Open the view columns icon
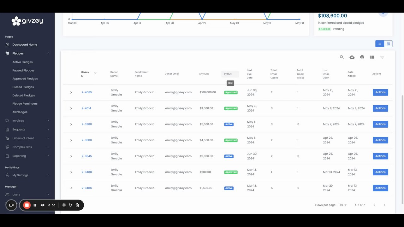404x227 pixels. click(372, 57)
